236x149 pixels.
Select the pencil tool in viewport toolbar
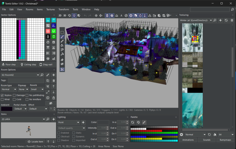pos(62,41)
